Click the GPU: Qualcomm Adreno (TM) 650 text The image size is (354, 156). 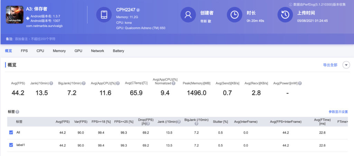tap(141, 28)
